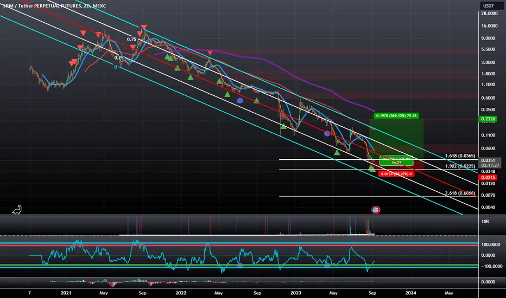Click the 2023 label on the time axis

coord(295,293)
